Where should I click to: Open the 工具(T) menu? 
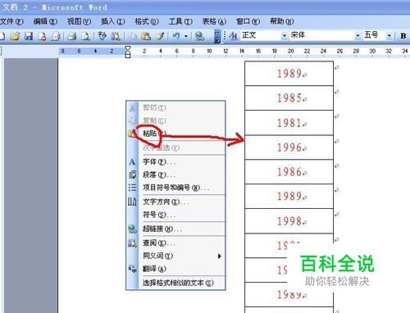[180, 21]
